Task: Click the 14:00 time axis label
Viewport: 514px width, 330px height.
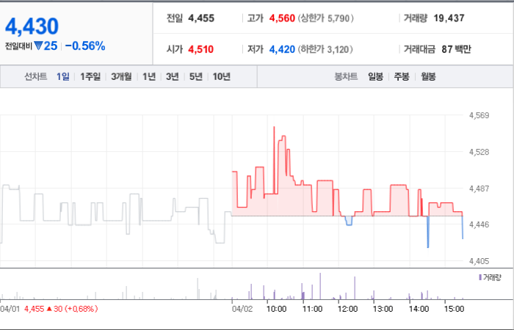Action: (x=419, y=309)
